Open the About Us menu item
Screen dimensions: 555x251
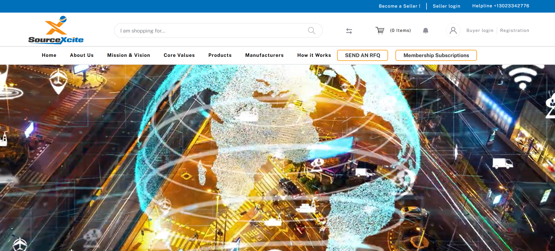click(x=82, y=55)
